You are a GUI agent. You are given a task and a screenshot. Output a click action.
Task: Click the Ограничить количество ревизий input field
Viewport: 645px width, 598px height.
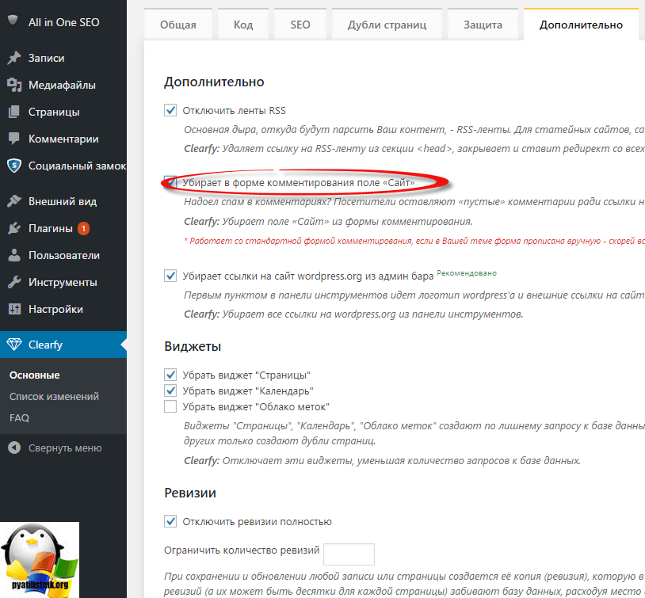coord(349,554)
